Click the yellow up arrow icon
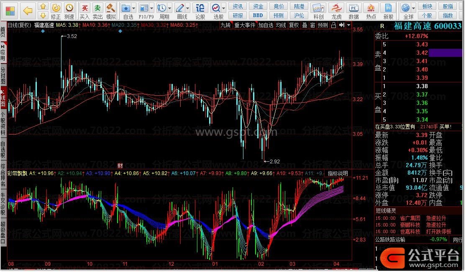Image resolution: width=466 pixels, height=272 pixels. pos(43,7)
